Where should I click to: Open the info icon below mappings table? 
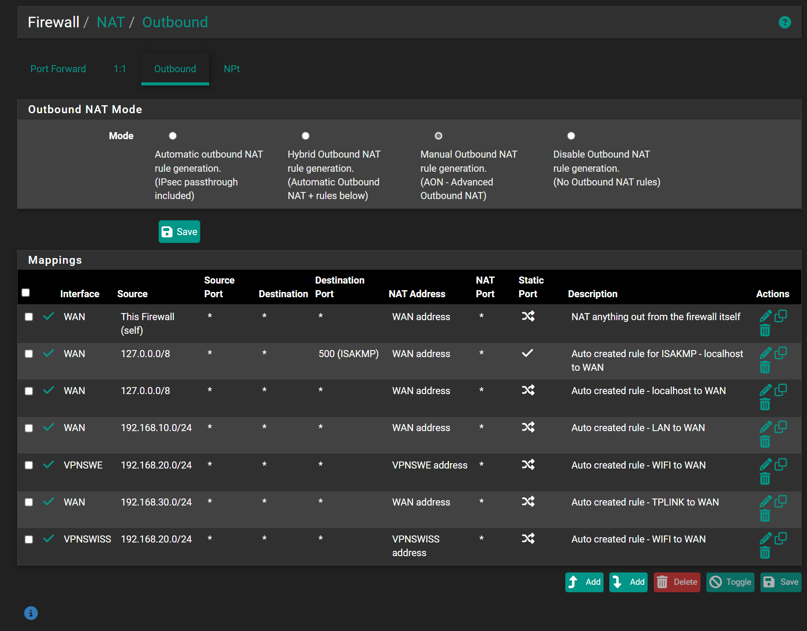(x=31, y=613)
